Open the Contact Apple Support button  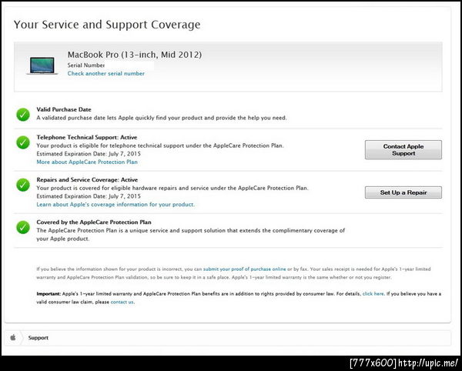403,150
